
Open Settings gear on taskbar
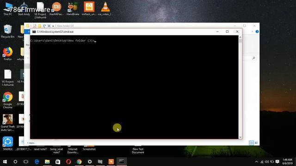click(x=90, y=162)
